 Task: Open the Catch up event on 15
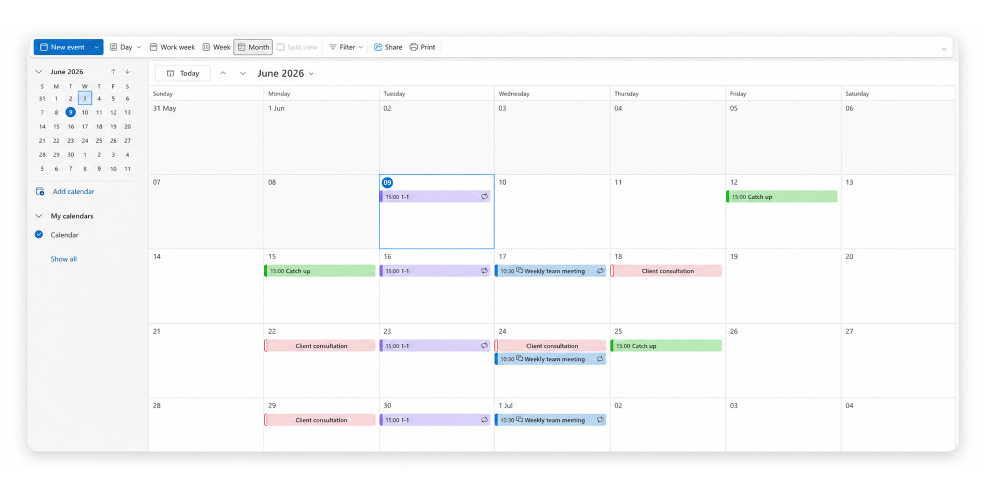(320, 271)
